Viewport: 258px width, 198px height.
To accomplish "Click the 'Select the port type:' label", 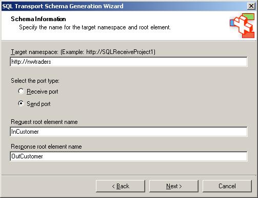I will coord(35,81).
